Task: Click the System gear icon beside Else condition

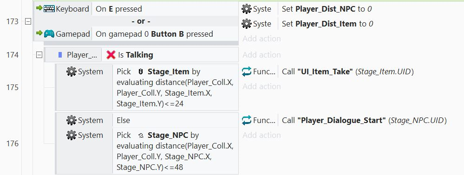Action: point(72,120)
